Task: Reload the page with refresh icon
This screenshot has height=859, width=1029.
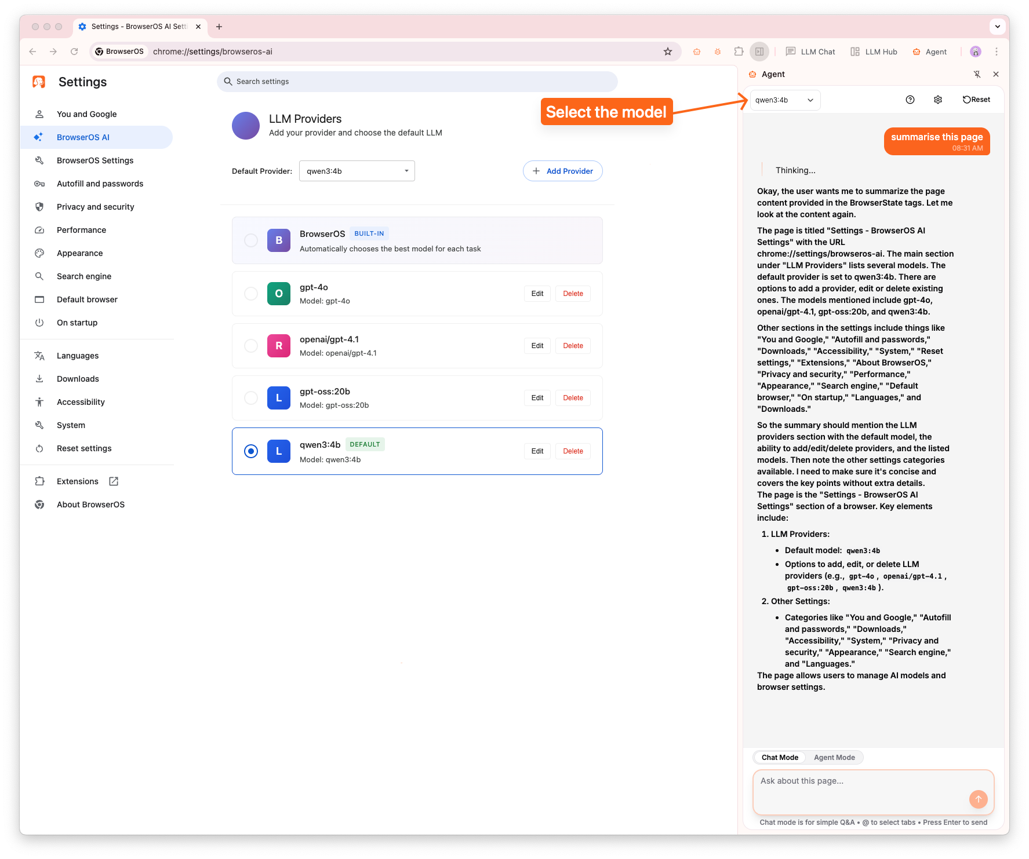Action: 74,52
